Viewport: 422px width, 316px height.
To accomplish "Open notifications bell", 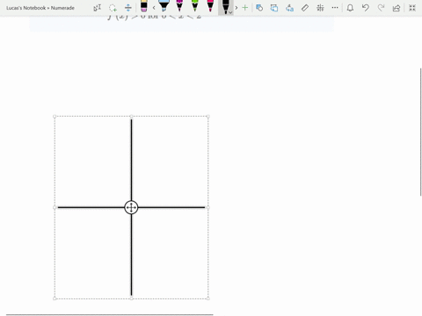I will [x=350, y=8].
